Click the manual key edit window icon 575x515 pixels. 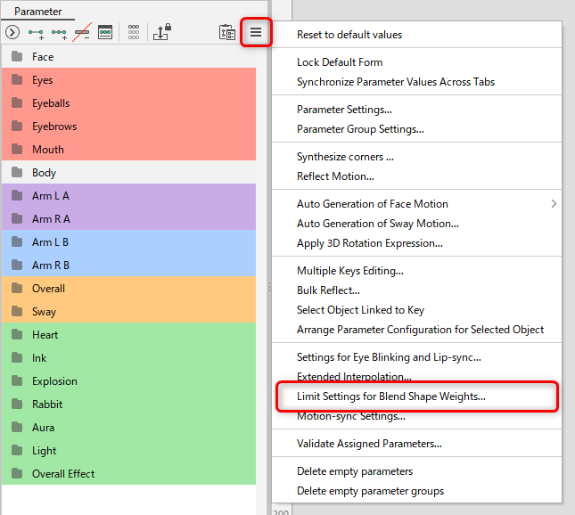tap(105, 32)
